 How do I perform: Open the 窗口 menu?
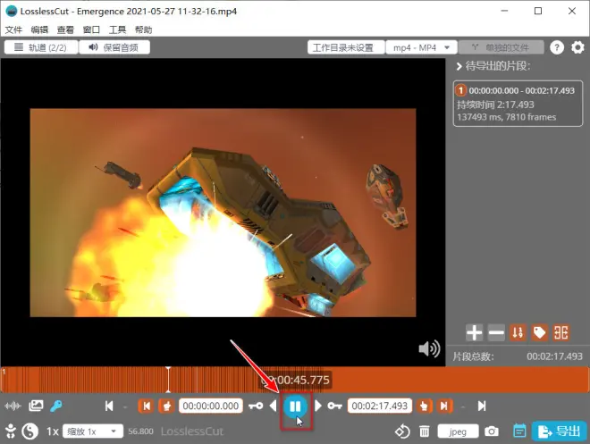click(x=91, y=29)
